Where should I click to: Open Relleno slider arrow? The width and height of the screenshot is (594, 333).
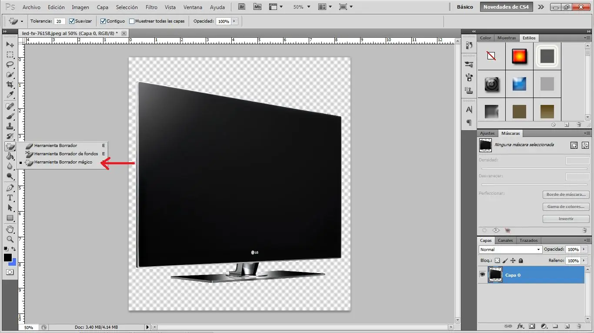[x=584, y=261]
